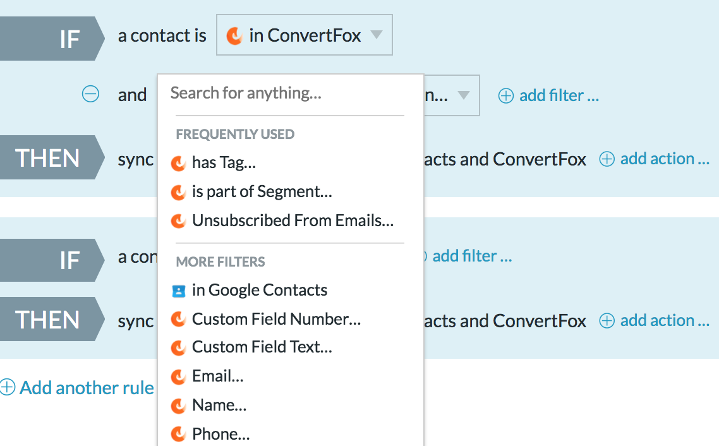719x446 pixels.
Task: Click the ConvertFox icon beside 'Unsubscribed From Emails...'
Action: tap(178, 221)
